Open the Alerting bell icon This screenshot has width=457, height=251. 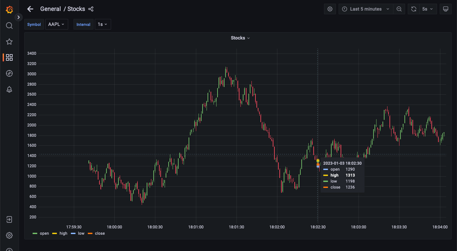point(9,89)
